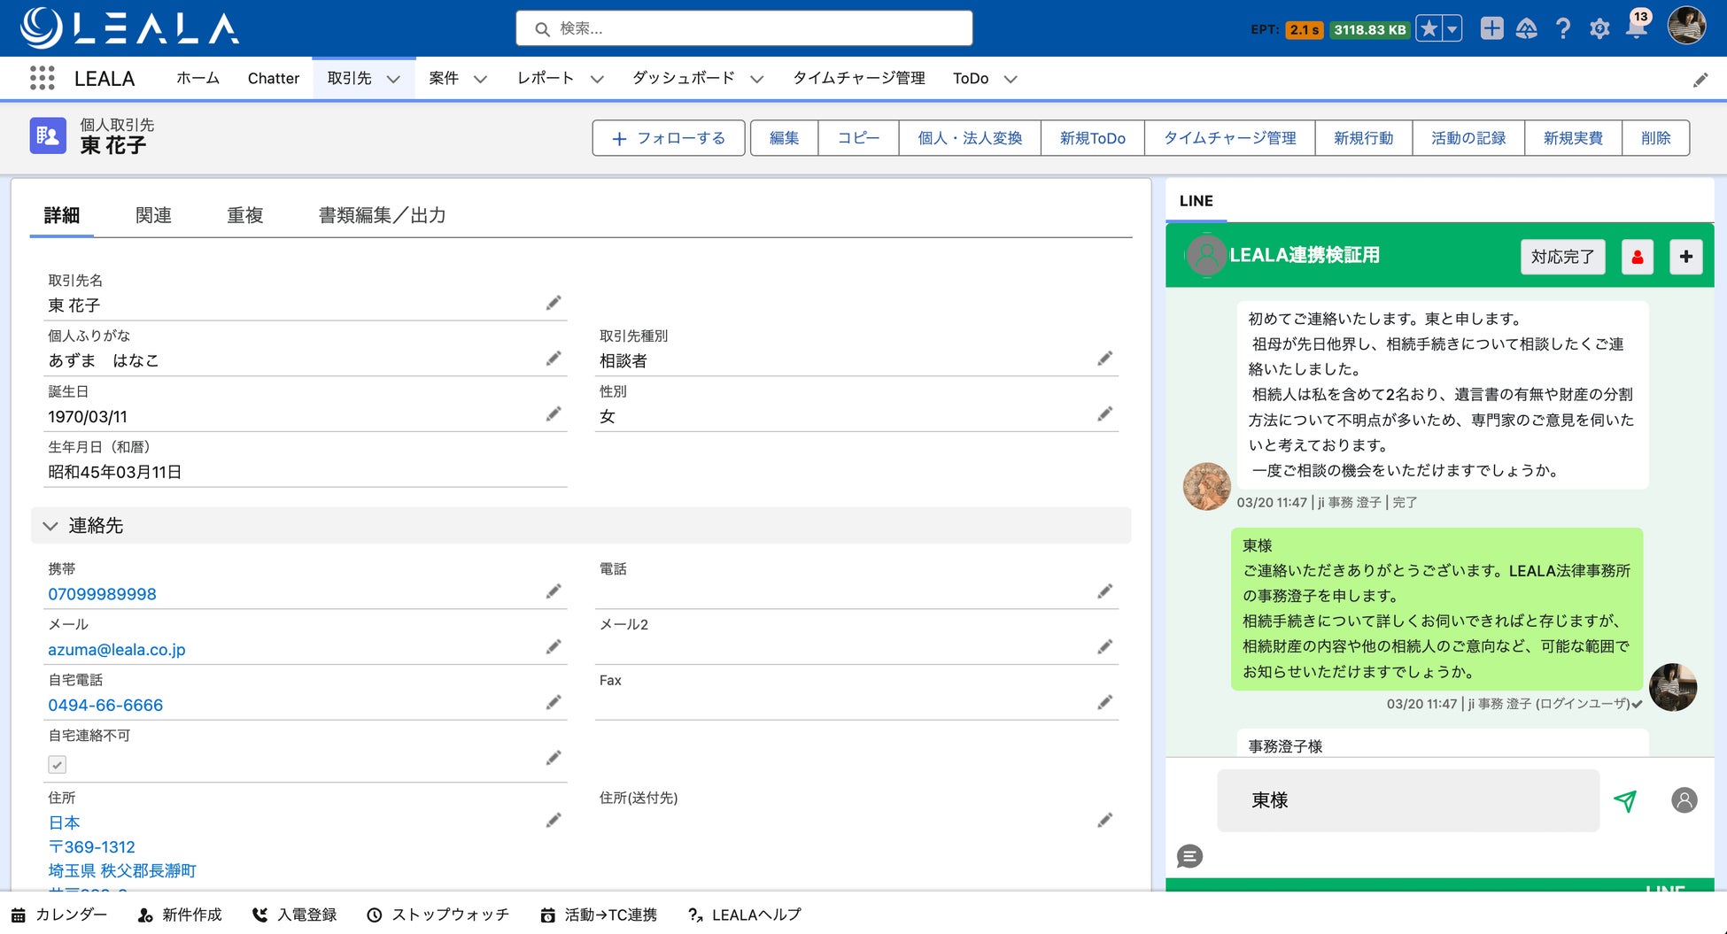Edit the 携帯 field with pencil

[x=554, y=591]
